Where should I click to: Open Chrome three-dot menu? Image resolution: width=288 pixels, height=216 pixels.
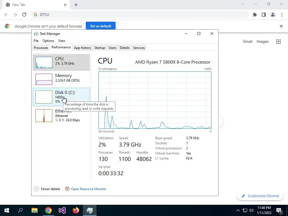282,15
